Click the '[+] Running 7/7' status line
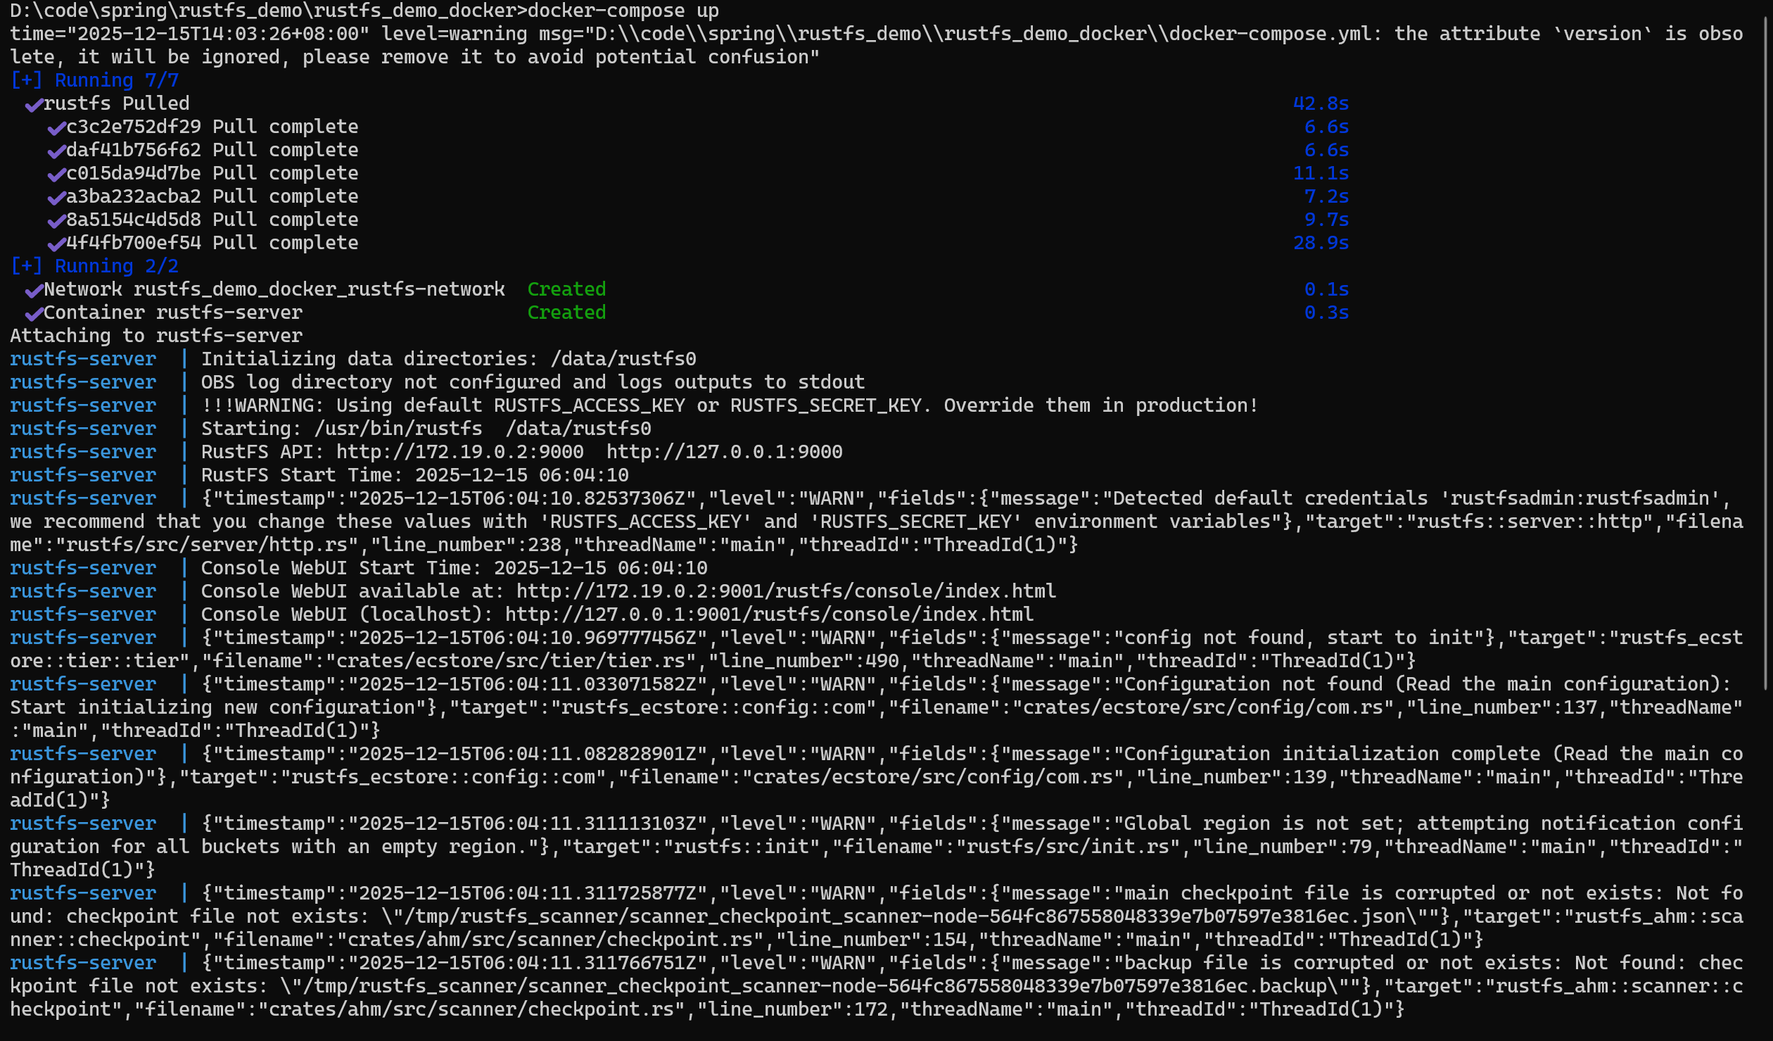The height and width of the screenshot is (1041, 1773). coord(94,80)
